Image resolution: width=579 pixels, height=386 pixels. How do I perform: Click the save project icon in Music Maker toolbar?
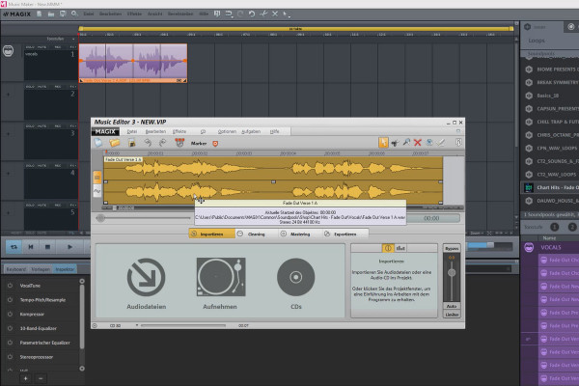pos(63,14)
